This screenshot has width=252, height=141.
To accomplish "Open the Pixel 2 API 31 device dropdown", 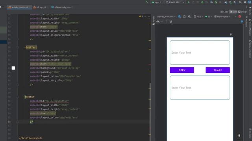I will pyautogui.click(x=175, y=2).
